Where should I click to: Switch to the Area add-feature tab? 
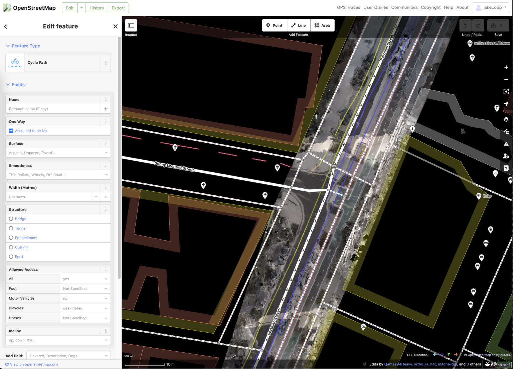322,25
